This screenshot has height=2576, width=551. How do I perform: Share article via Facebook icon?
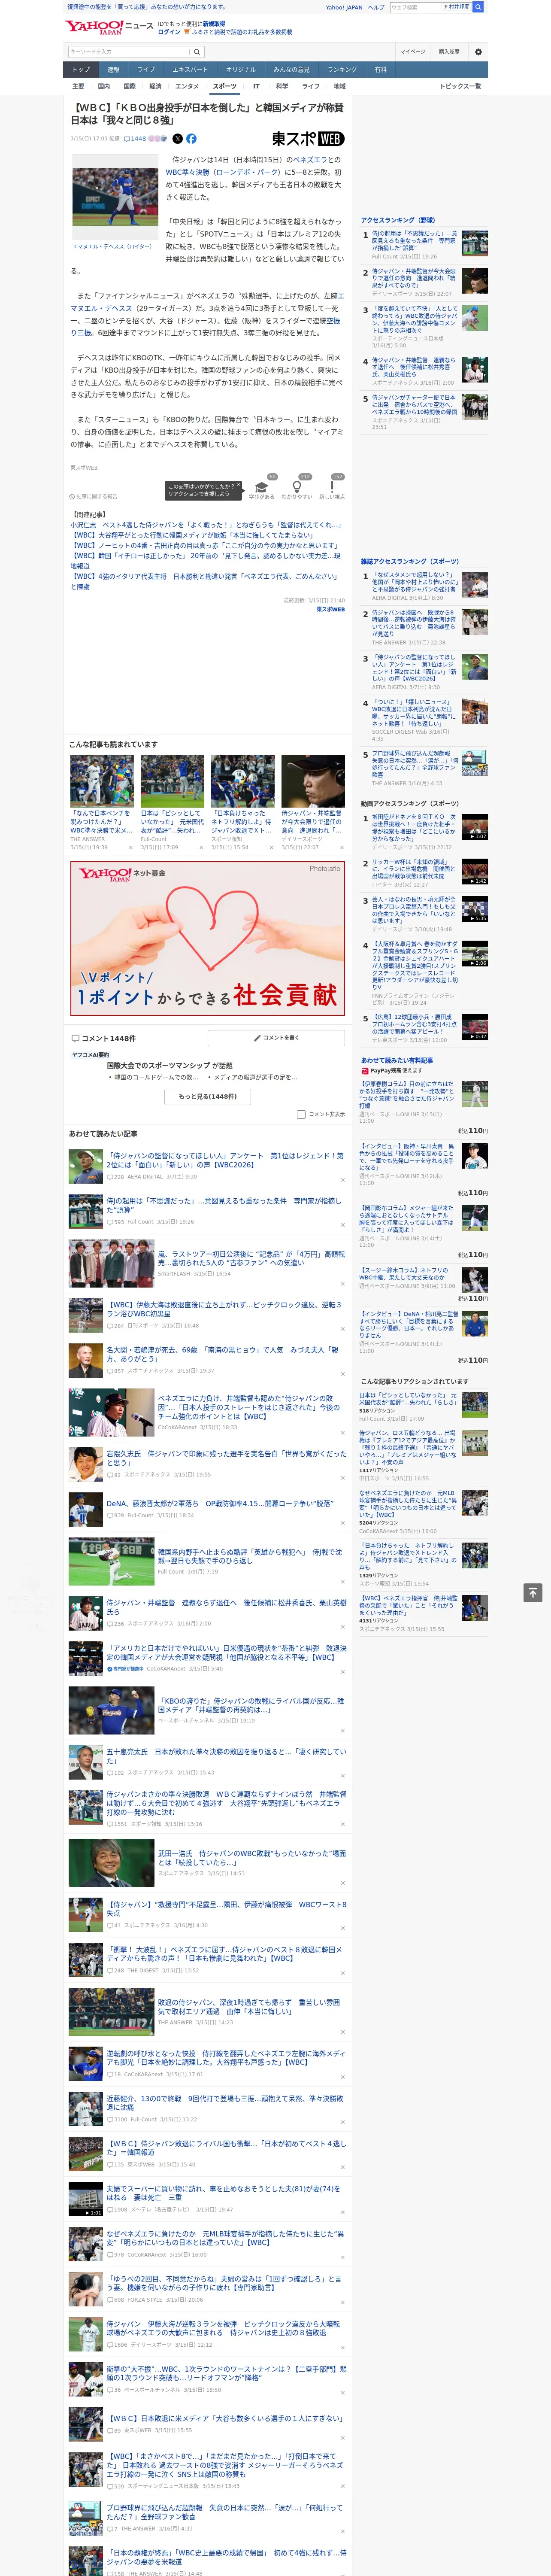pyautogui.click(x=191, y=139)
